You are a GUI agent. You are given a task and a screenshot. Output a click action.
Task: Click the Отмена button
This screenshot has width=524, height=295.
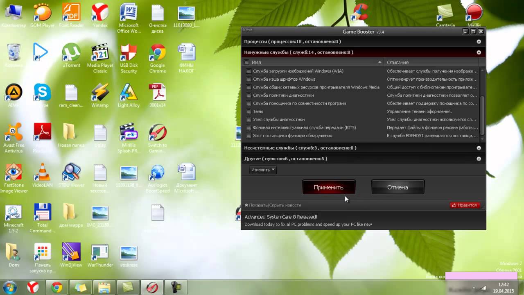(398, 187)
